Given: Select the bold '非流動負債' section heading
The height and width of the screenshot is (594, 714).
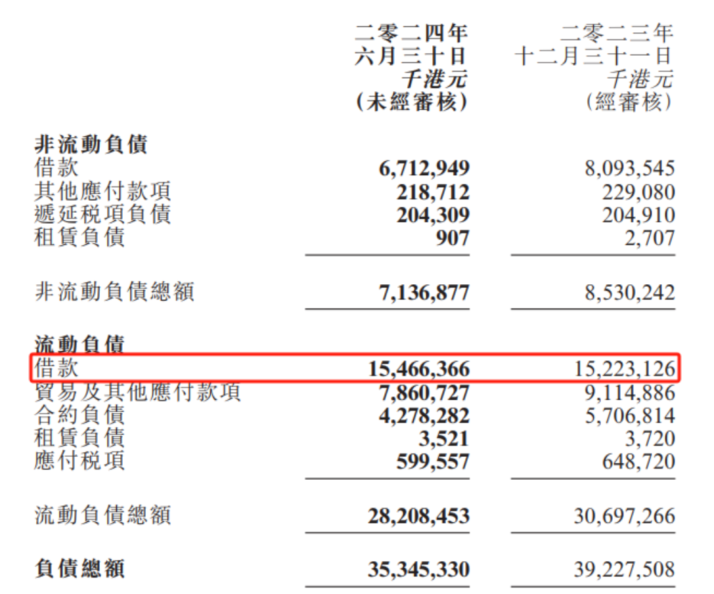Looking at the screenshot, I should [x=91, y=144].
